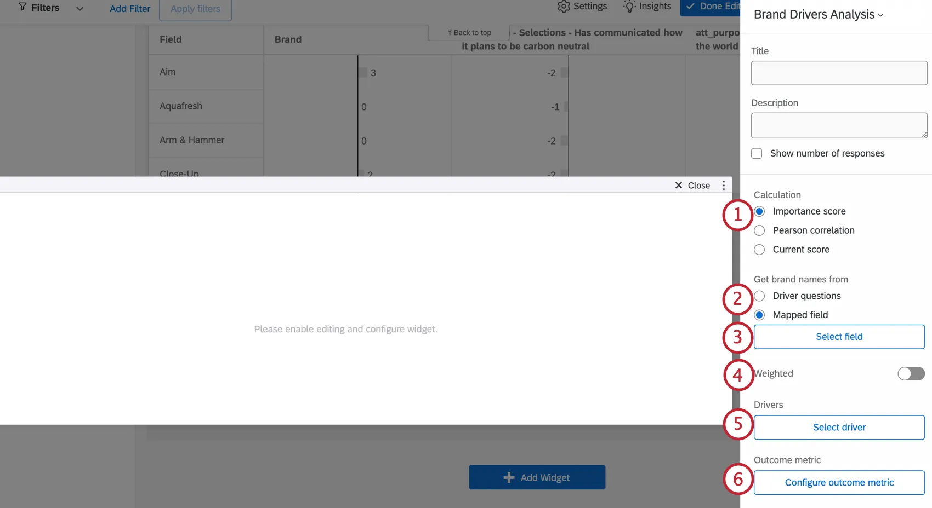
Task: Open the Brand Drivers Analysis dropdown
Action: [x=881, y=15]
